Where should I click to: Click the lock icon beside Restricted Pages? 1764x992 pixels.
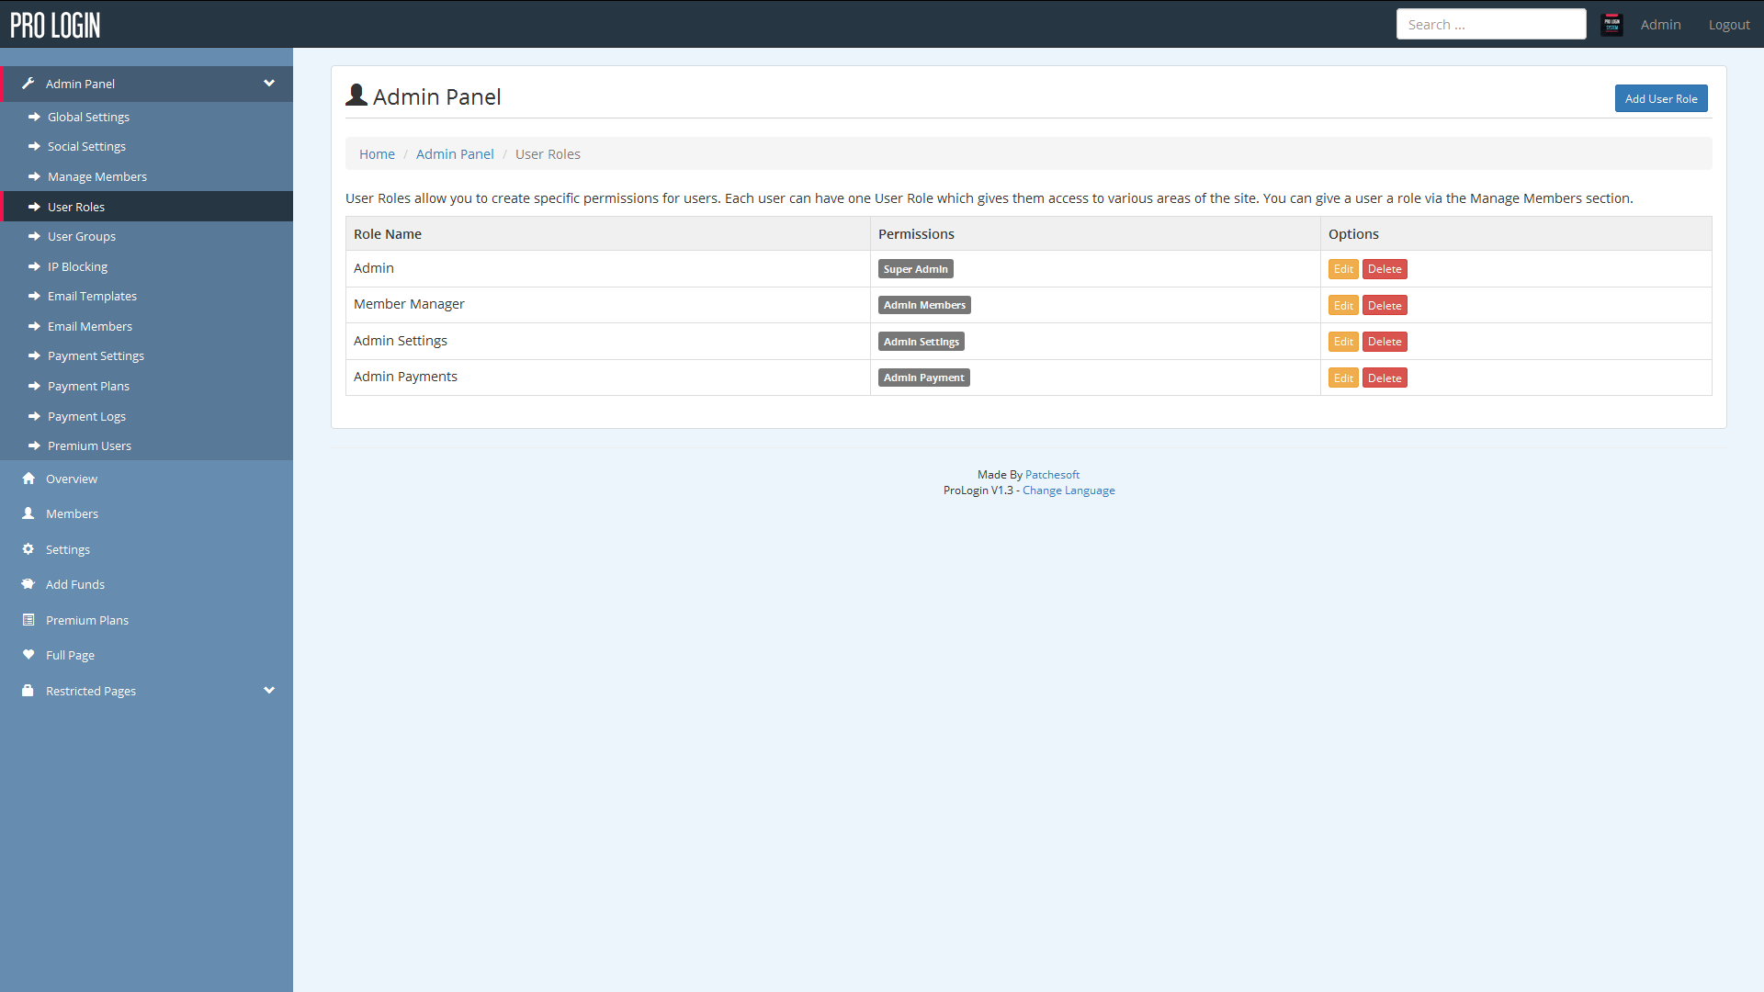pyautogui.click(x=28, y=691)
